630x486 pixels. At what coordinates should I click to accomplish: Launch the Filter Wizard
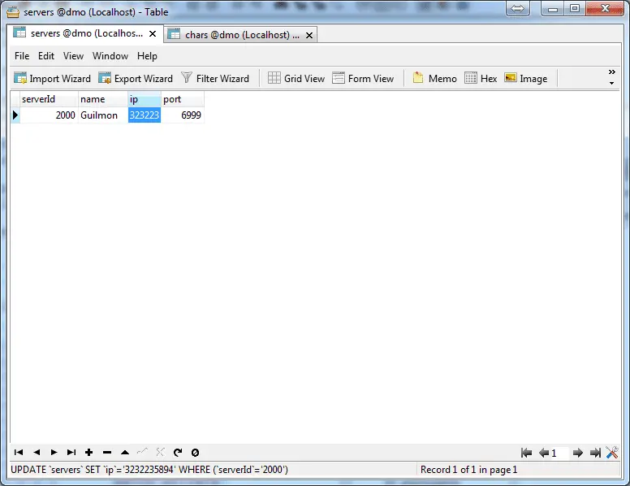(x=215, y=79)
